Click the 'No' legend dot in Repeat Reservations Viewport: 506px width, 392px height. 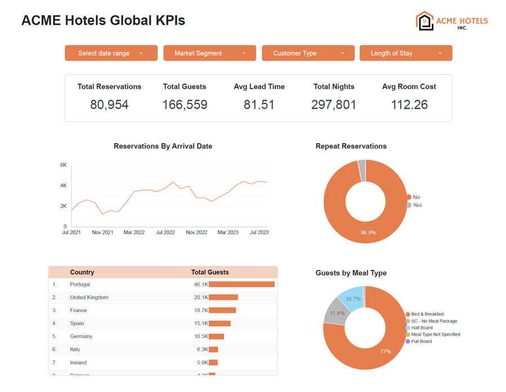(x=409, y=197)
